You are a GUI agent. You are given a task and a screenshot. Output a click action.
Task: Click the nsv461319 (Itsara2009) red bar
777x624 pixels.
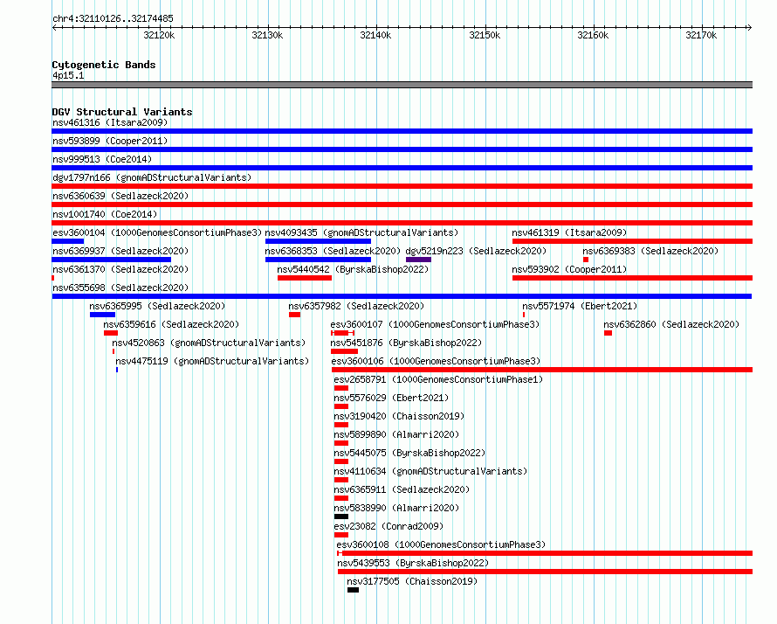(x=632, y=241)
